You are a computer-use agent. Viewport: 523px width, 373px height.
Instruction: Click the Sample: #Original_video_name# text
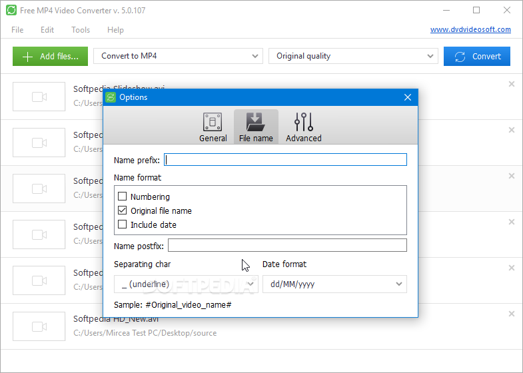pyautogui.click(x=173, y=304)
